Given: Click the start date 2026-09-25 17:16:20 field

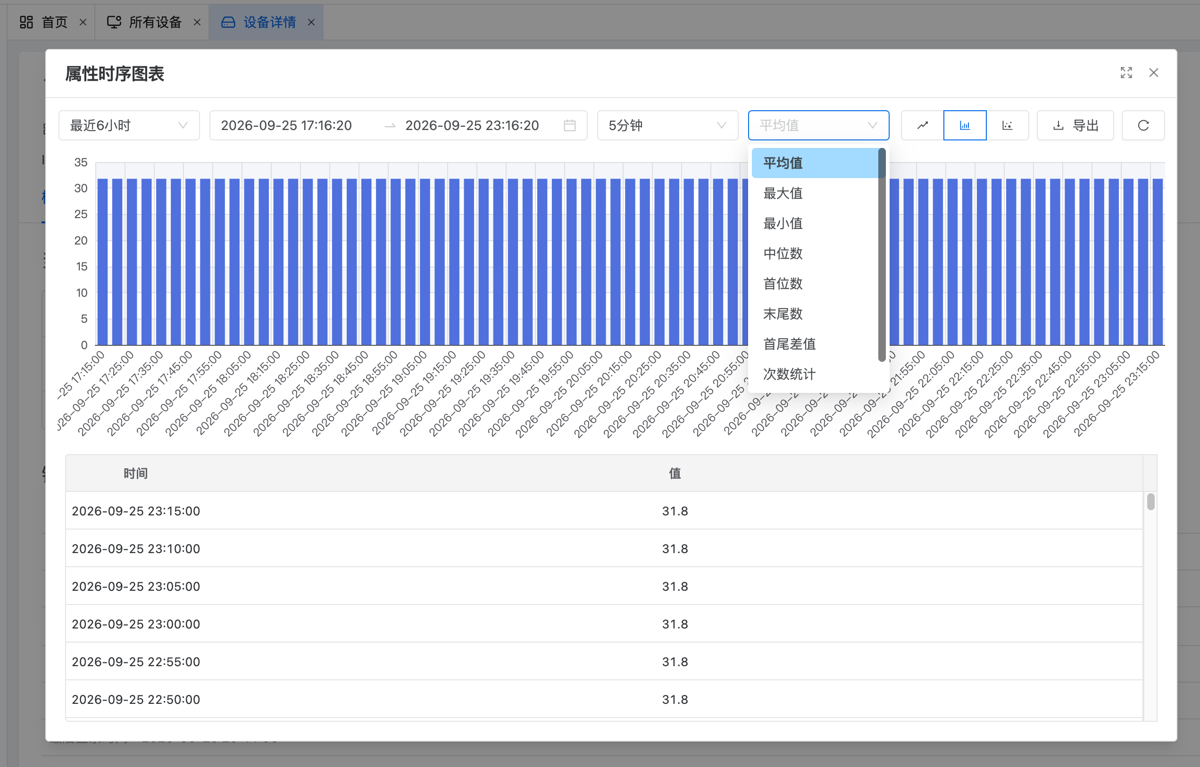Looking at the screenshot, I should pos(287,125).
